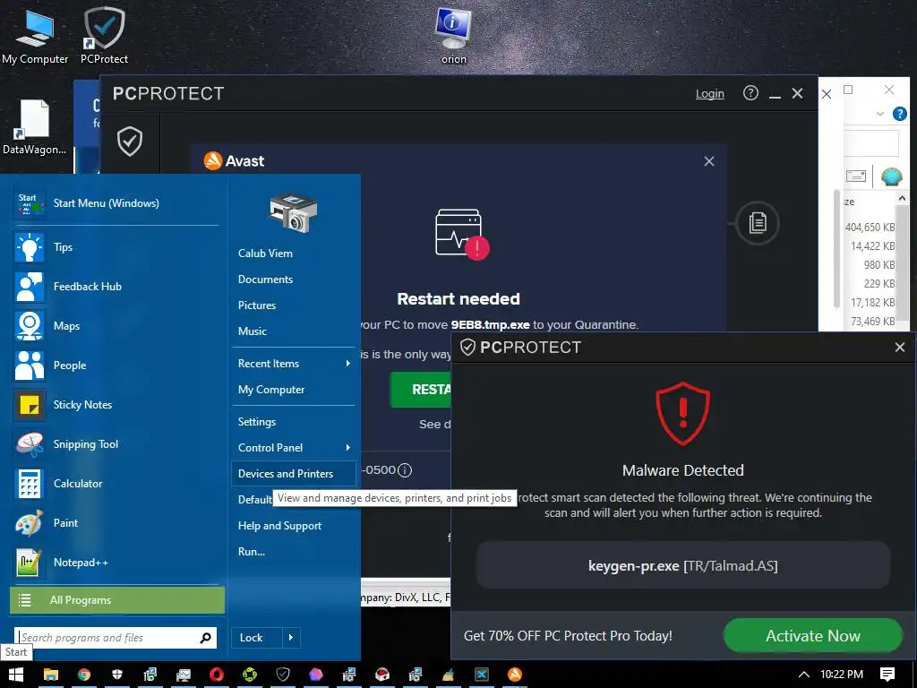
Task: Click Avast orange icon on taskbar
Action: 515,675
